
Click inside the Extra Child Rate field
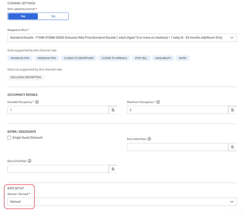pos(58,169)
